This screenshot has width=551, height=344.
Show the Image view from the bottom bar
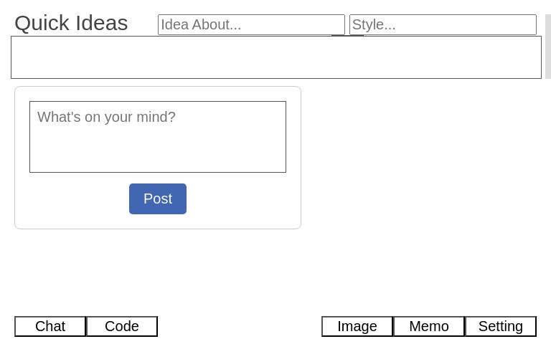pos(357,326)
